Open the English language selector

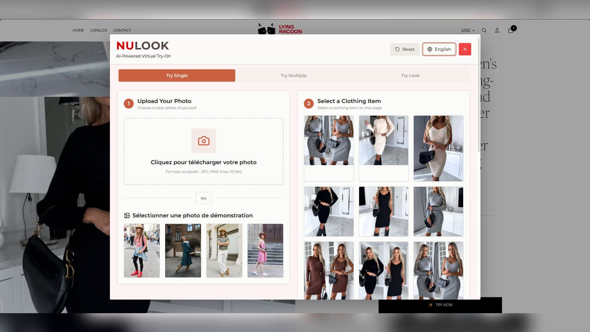click(x=439, y=49)
